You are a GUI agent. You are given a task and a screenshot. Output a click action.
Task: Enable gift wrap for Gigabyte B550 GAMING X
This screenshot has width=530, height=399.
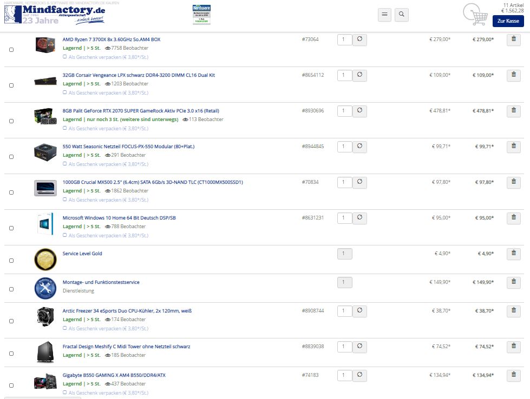click(64, 393)
